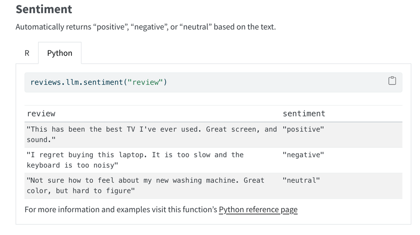
Task: Click the "negative" sentiment value
Action: pyautogui.click(x=303, y=155)
